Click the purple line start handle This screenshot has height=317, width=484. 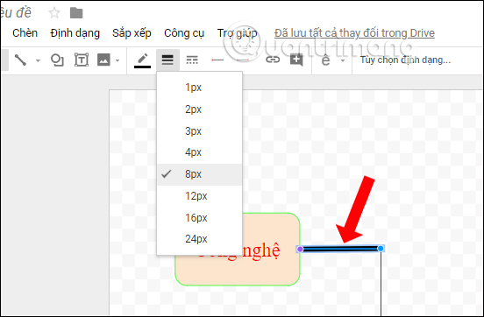[x=300, y=249]
